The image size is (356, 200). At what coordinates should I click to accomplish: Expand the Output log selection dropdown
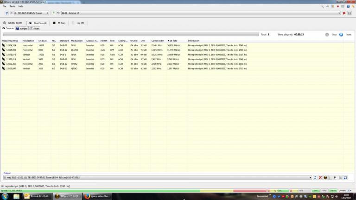pos(310,177)
